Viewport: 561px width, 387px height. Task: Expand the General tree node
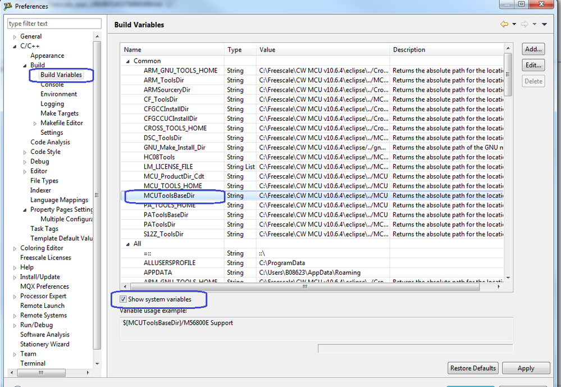[x=15, y=37]
